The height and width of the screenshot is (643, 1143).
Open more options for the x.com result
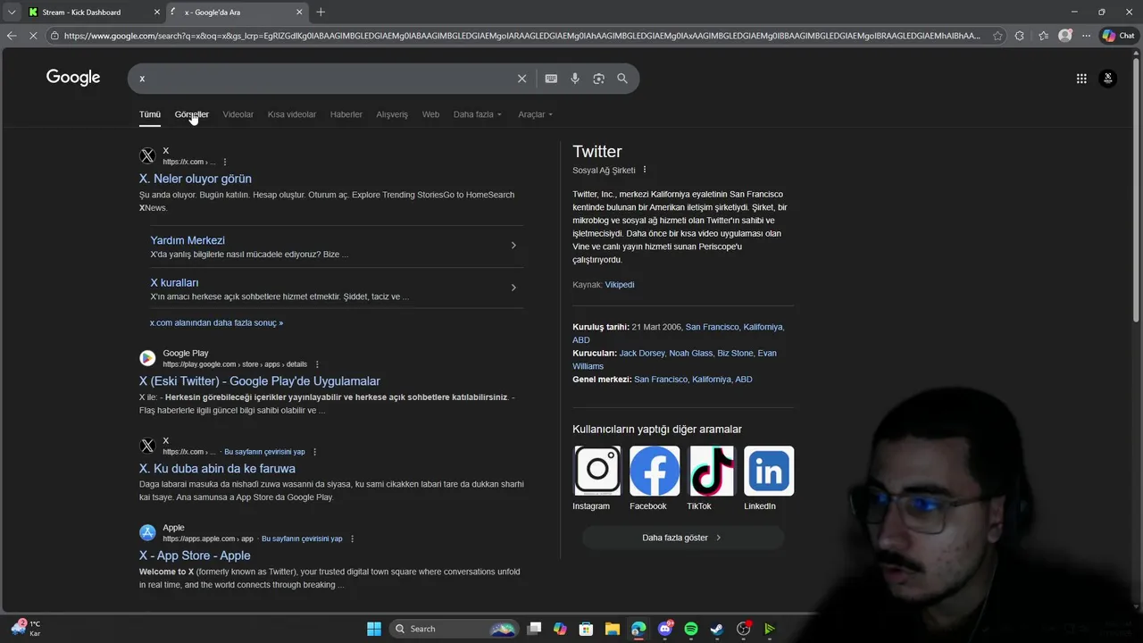[x=225, y=162]
